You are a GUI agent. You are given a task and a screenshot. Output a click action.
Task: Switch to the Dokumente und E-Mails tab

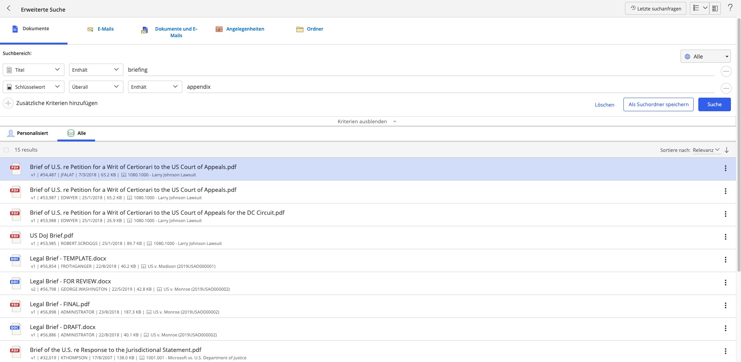[170, 32]
